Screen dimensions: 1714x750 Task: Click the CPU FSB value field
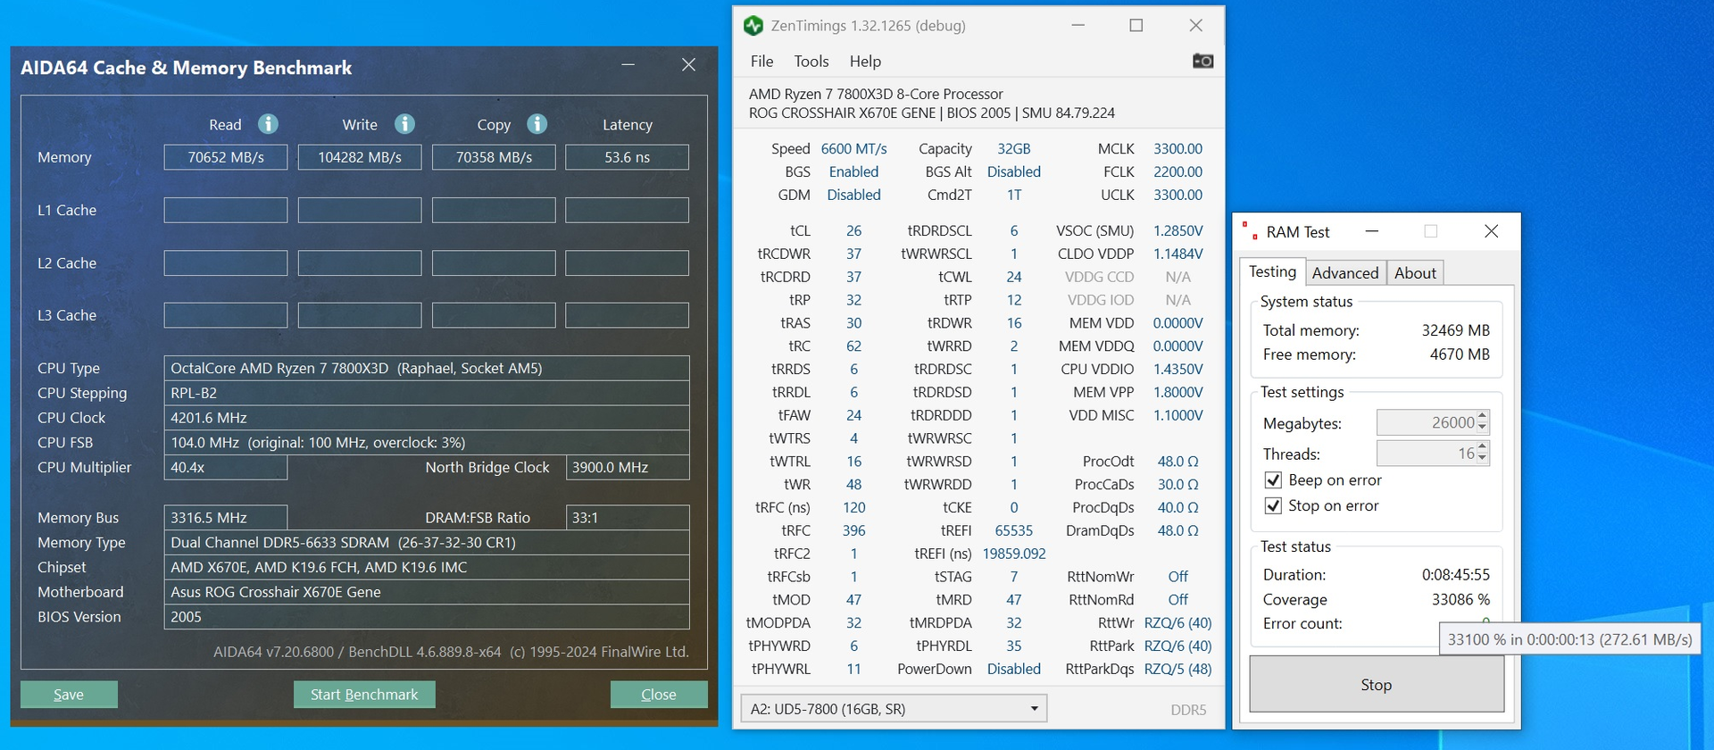click(427, 443)
